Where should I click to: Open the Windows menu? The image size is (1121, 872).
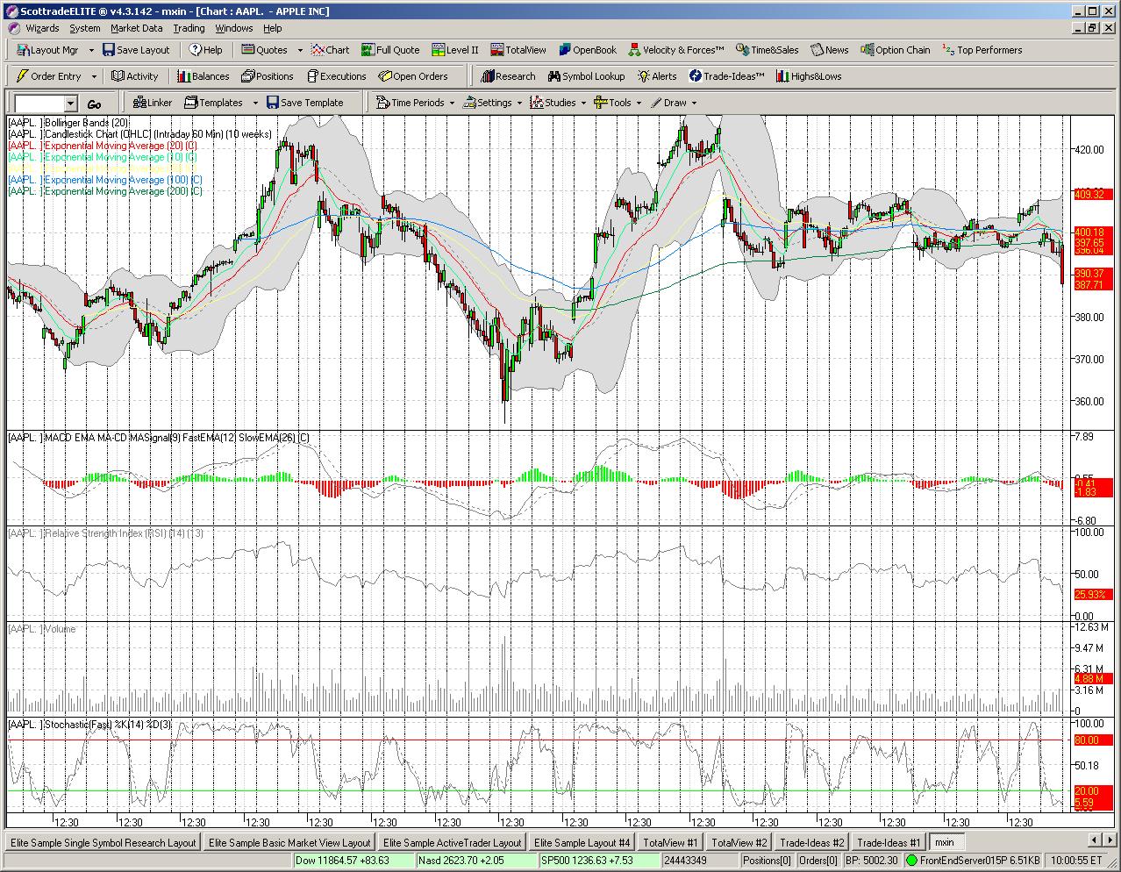tap(234, 28)
